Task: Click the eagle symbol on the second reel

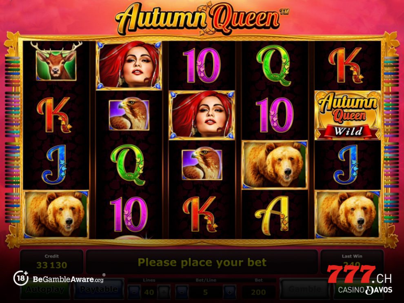Action: [129, 115]
